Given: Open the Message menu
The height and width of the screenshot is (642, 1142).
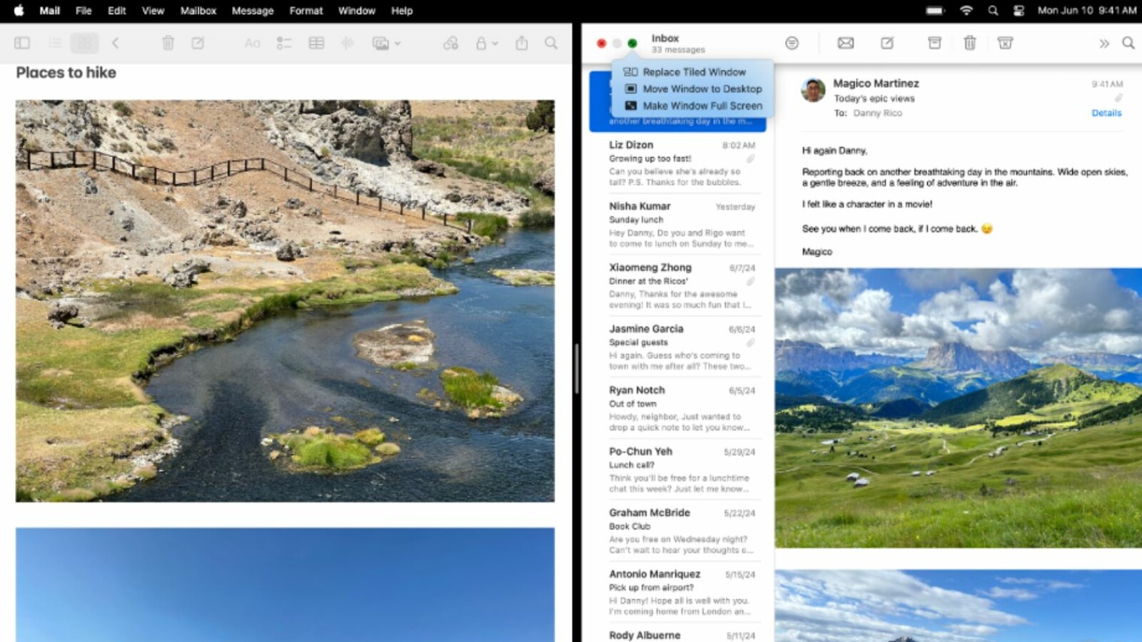Looking at the screenshot, I should [253, 11].
